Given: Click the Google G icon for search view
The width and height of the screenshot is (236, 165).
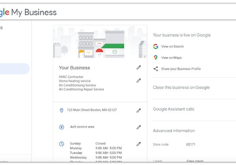Looking at the screenshot, I should pos(156,46).
